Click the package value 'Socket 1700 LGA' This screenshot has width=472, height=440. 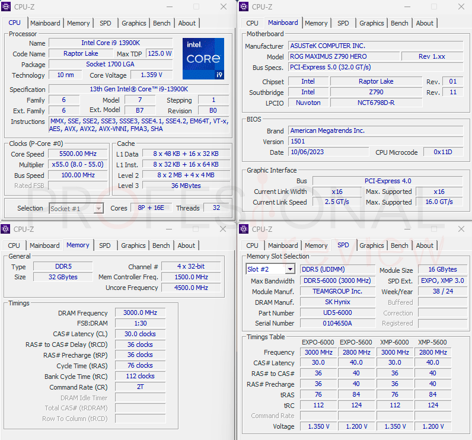[111, 64]
